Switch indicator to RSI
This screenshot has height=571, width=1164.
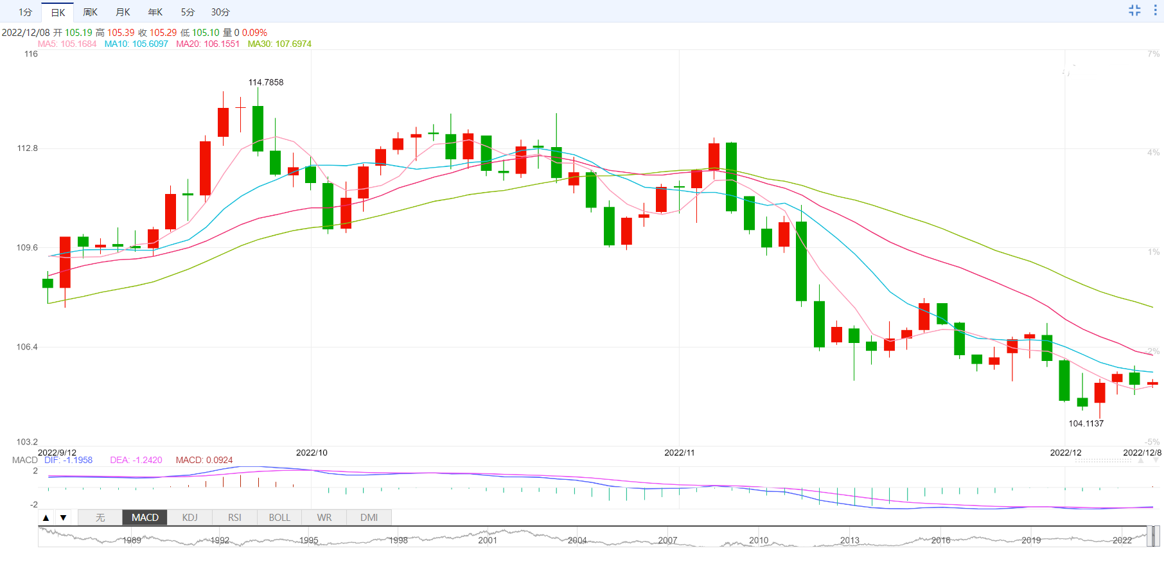[234, 518]
